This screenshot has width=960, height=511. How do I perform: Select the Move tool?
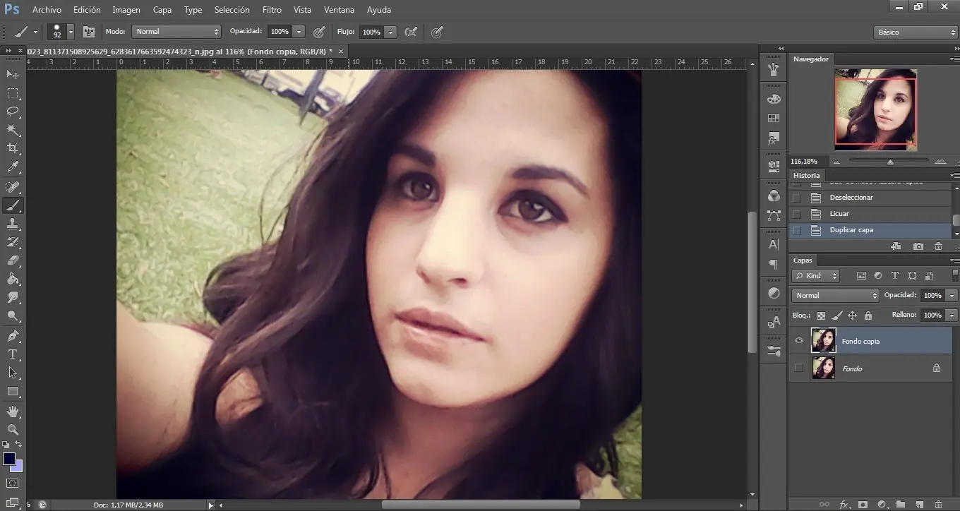tap(13, 74)
